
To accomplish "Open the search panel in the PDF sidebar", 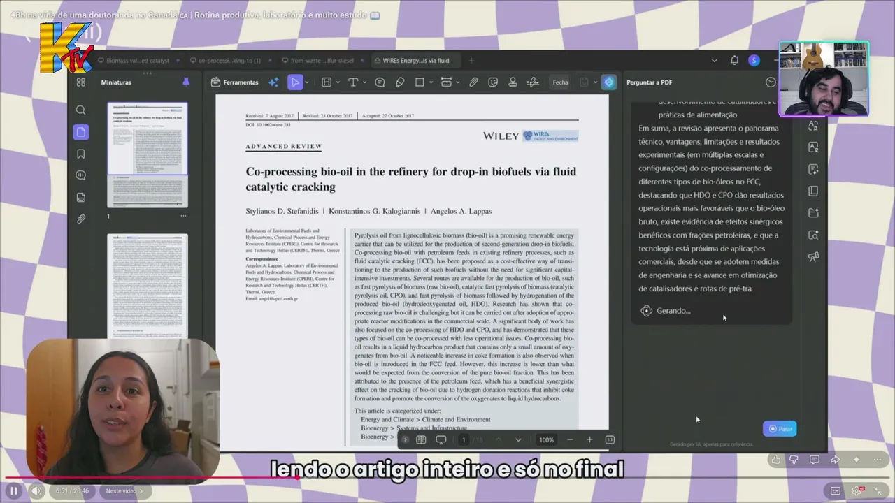I will [x=81, y=110].
